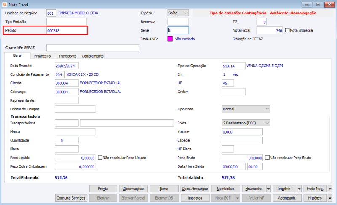
Task: Switch to the Geral tab
Action: [17, 55]
